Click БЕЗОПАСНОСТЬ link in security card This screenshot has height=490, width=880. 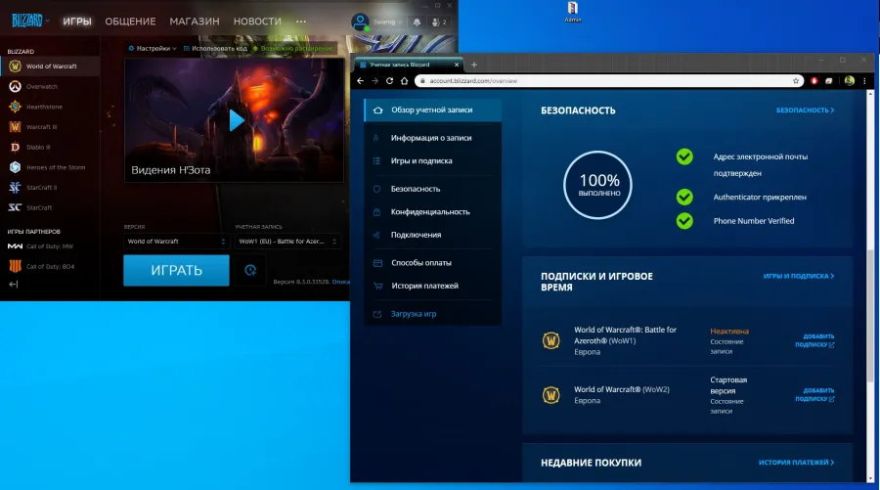[x=805, y=110]
